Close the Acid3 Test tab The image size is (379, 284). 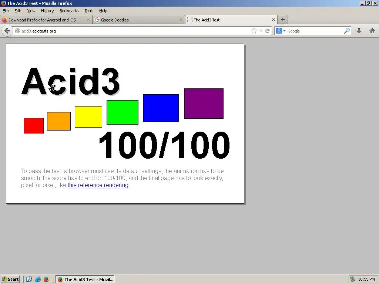[274, 20]
